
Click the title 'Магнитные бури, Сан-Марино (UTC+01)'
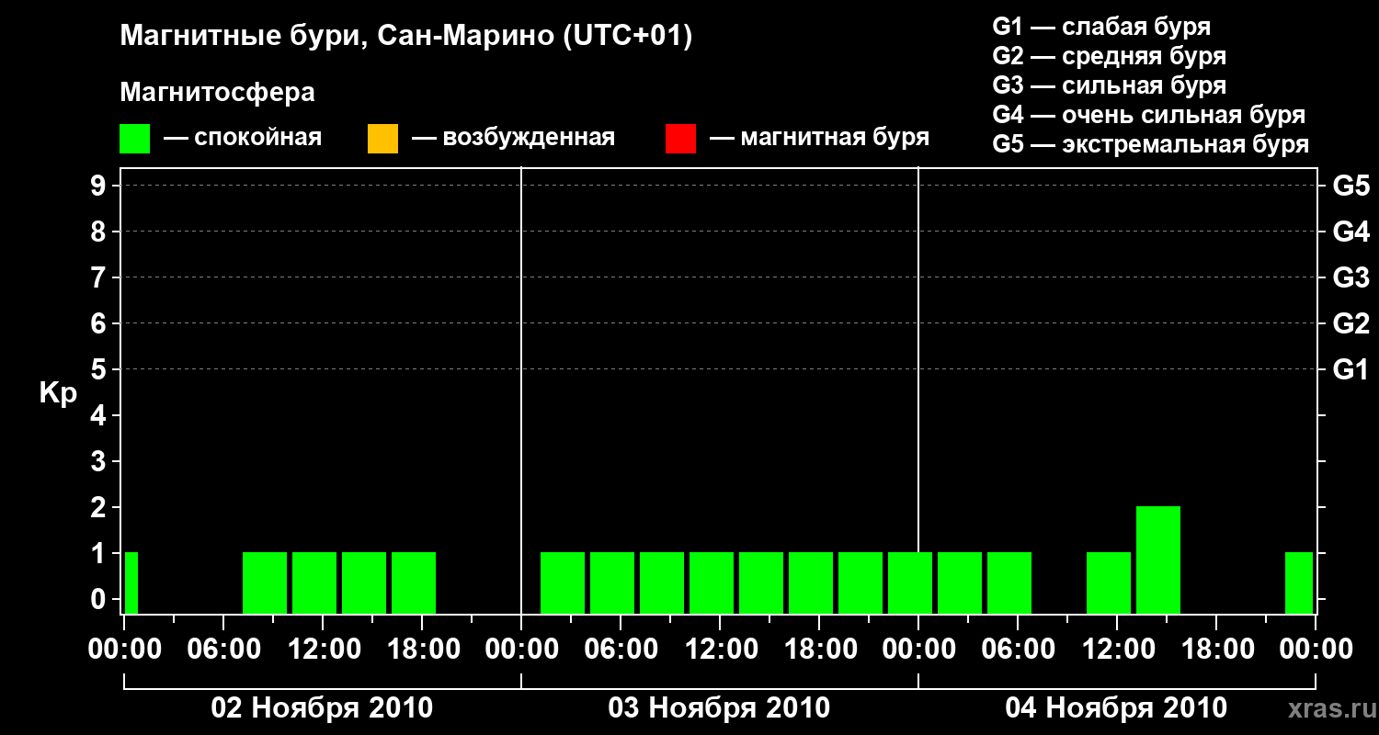pos(405,37)
